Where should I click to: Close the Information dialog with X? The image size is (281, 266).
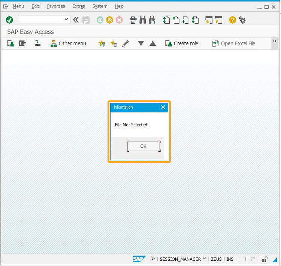click(163, 107)
